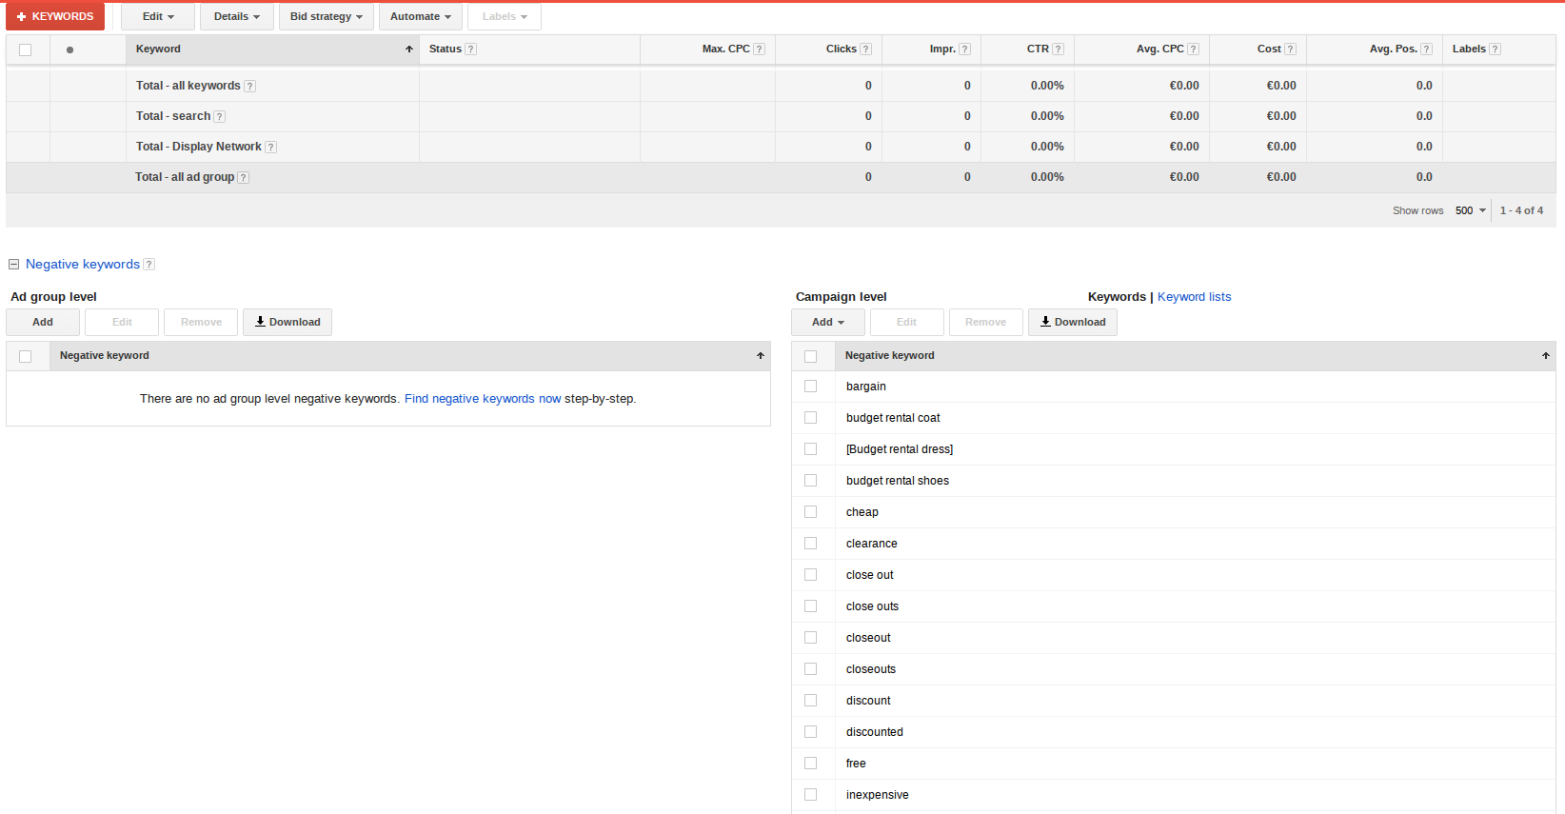Check the 'discount' negative keyword
The image size is (1565, 814).
tap(811, 701)
